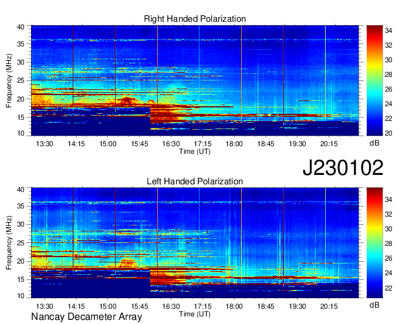
Task: Click the 14:15 tick of Right Handed plot
Action: pos(76,144)
